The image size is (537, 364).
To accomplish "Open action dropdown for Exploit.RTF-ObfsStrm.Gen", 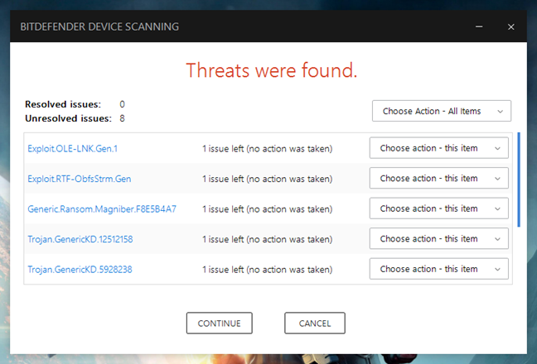I will click(x=438, y=178).
